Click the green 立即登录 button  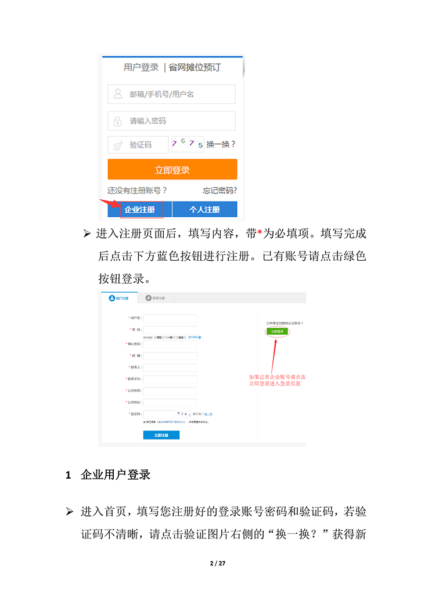pos(277,332)
